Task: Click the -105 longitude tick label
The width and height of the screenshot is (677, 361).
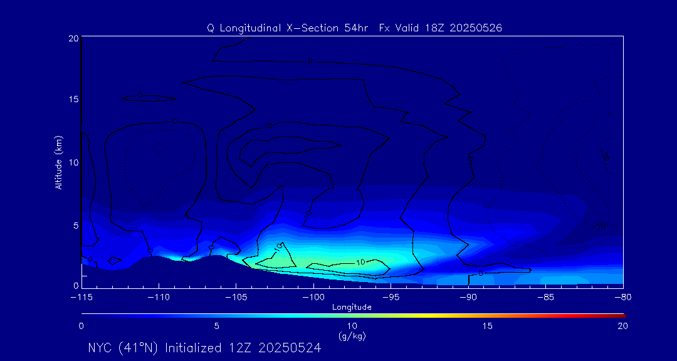Action: (236, 298)
